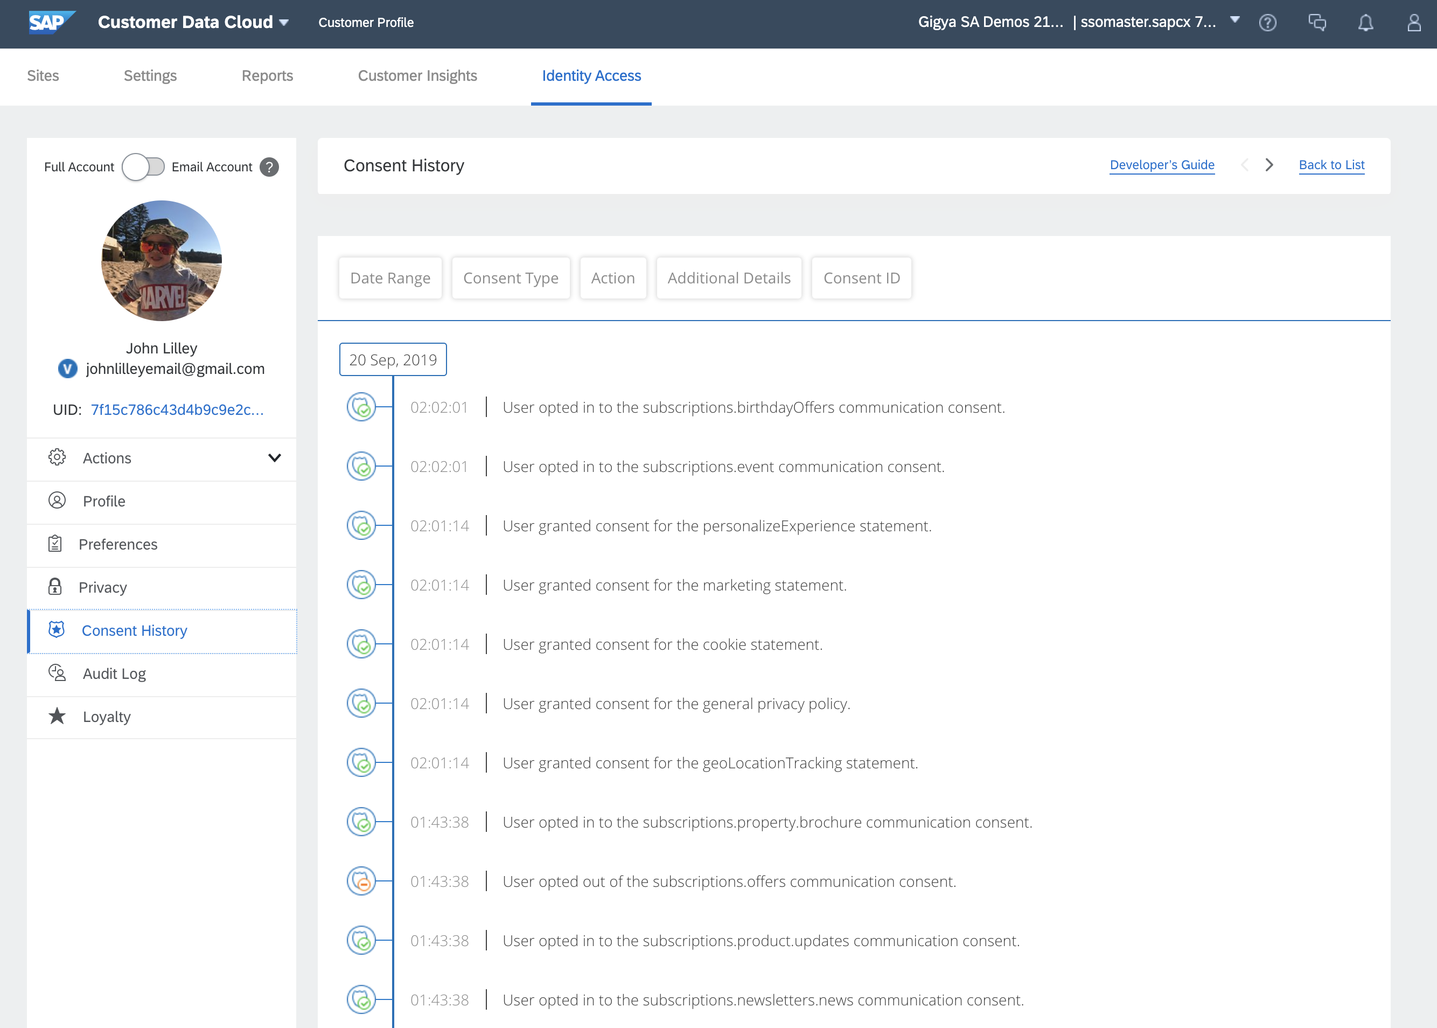Switch to the Customer Insights tab
1437x1028 pixels.
point(417,76)
